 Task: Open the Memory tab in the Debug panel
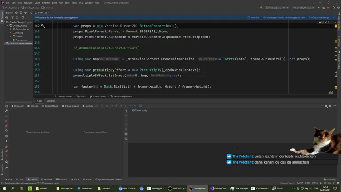87,106
